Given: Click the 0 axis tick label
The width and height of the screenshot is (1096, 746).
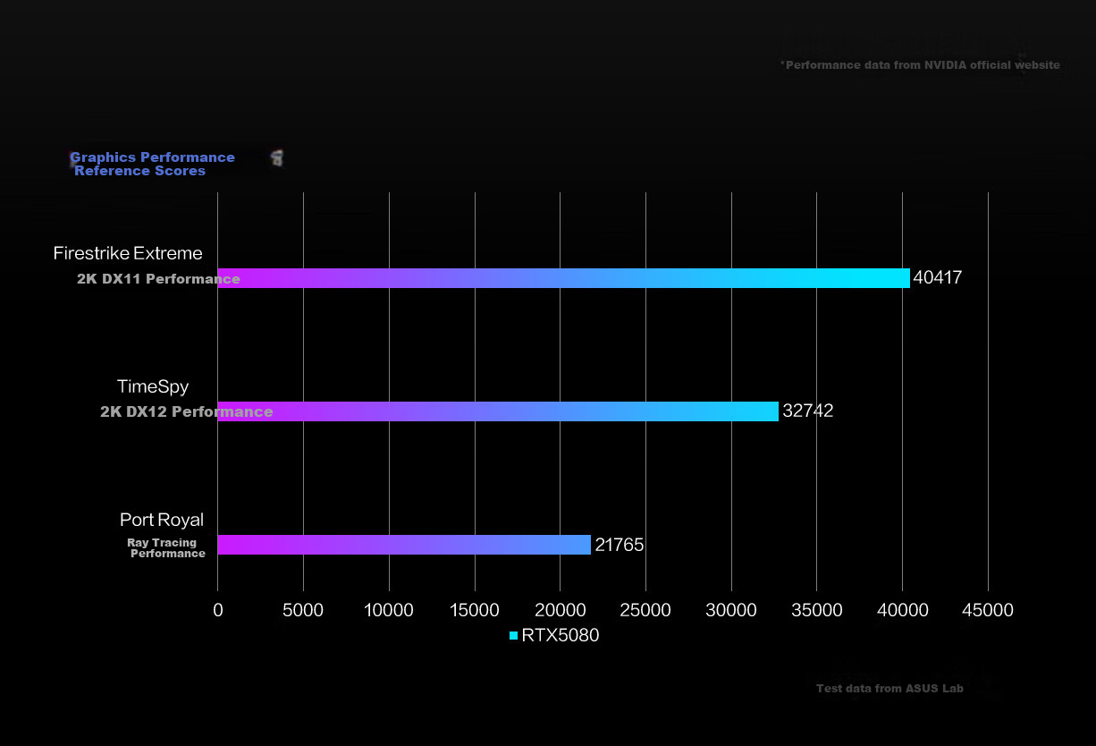Looking at the screenshot, I should point(217,610).
